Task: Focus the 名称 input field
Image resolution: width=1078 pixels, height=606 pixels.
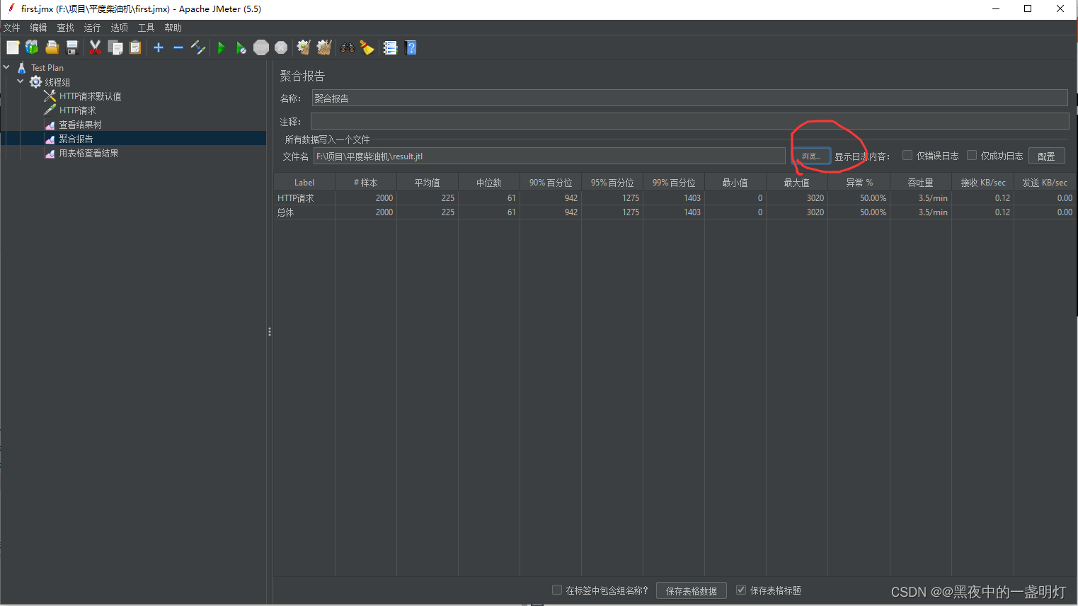Action: click(x=689, y=98)
